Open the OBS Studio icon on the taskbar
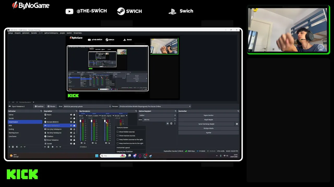The height and width of the screenshot is (187, 334). [x=145, y=156]
